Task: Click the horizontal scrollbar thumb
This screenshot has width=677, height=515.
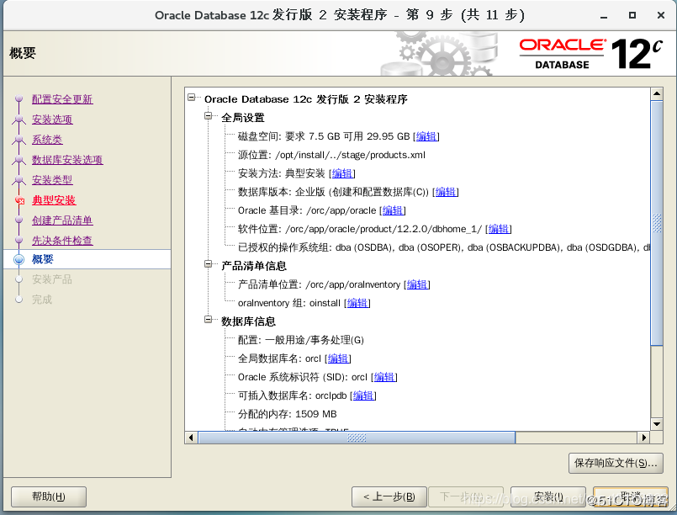Action: click(x=357, y=438)
